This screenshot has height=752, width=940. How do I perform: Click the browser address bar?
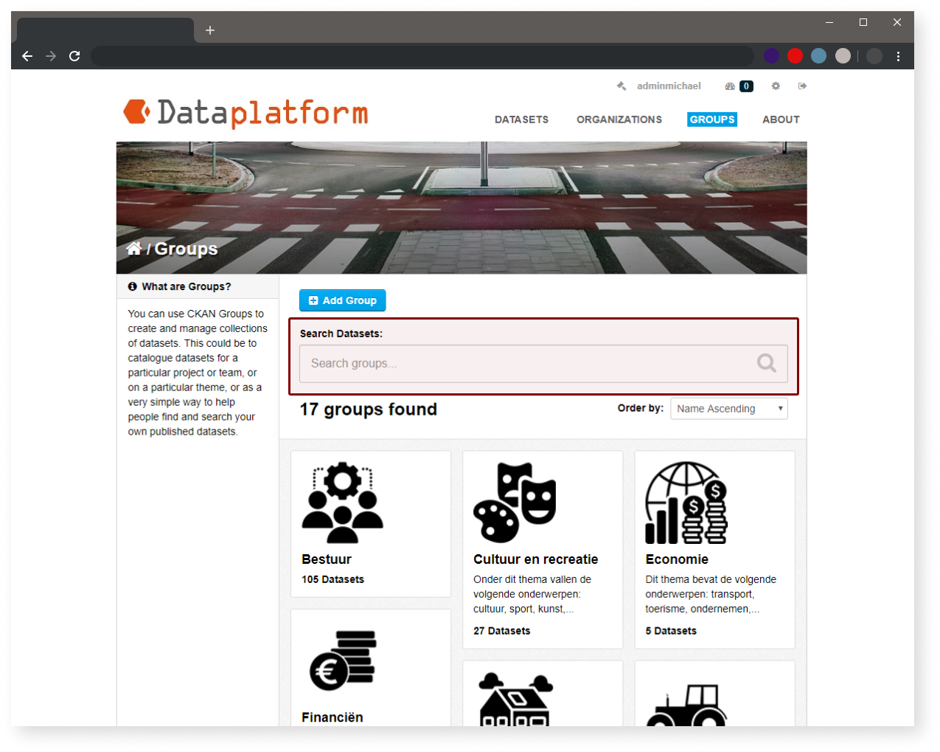tap(422, 56)
